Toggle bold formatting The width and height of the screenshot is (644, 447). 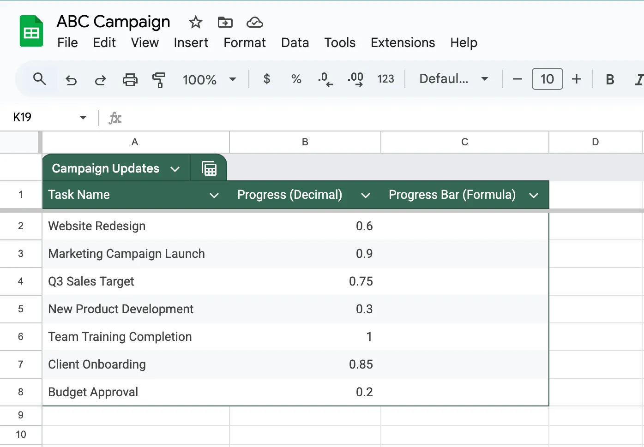(610, 80)
